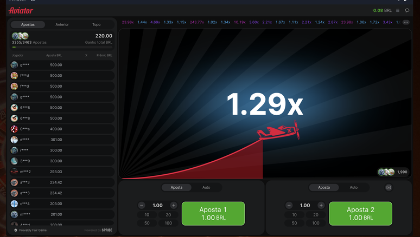Choose 50 quick amount in first panel
Viewport: 420px width, 237px height.
pos(147,223)
